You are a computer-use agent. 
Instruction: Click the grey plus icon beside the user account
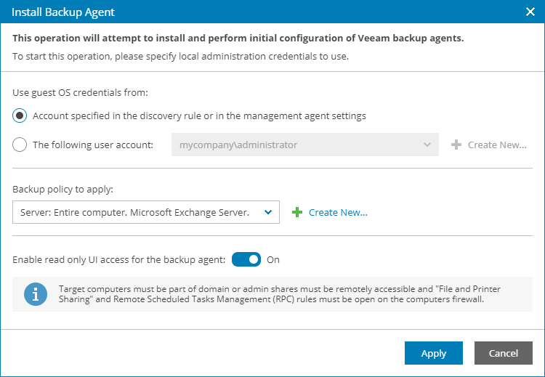click(x=456, y=145)
